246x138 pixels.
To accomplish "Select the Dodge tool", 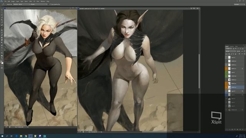I will tap(2, 43).
